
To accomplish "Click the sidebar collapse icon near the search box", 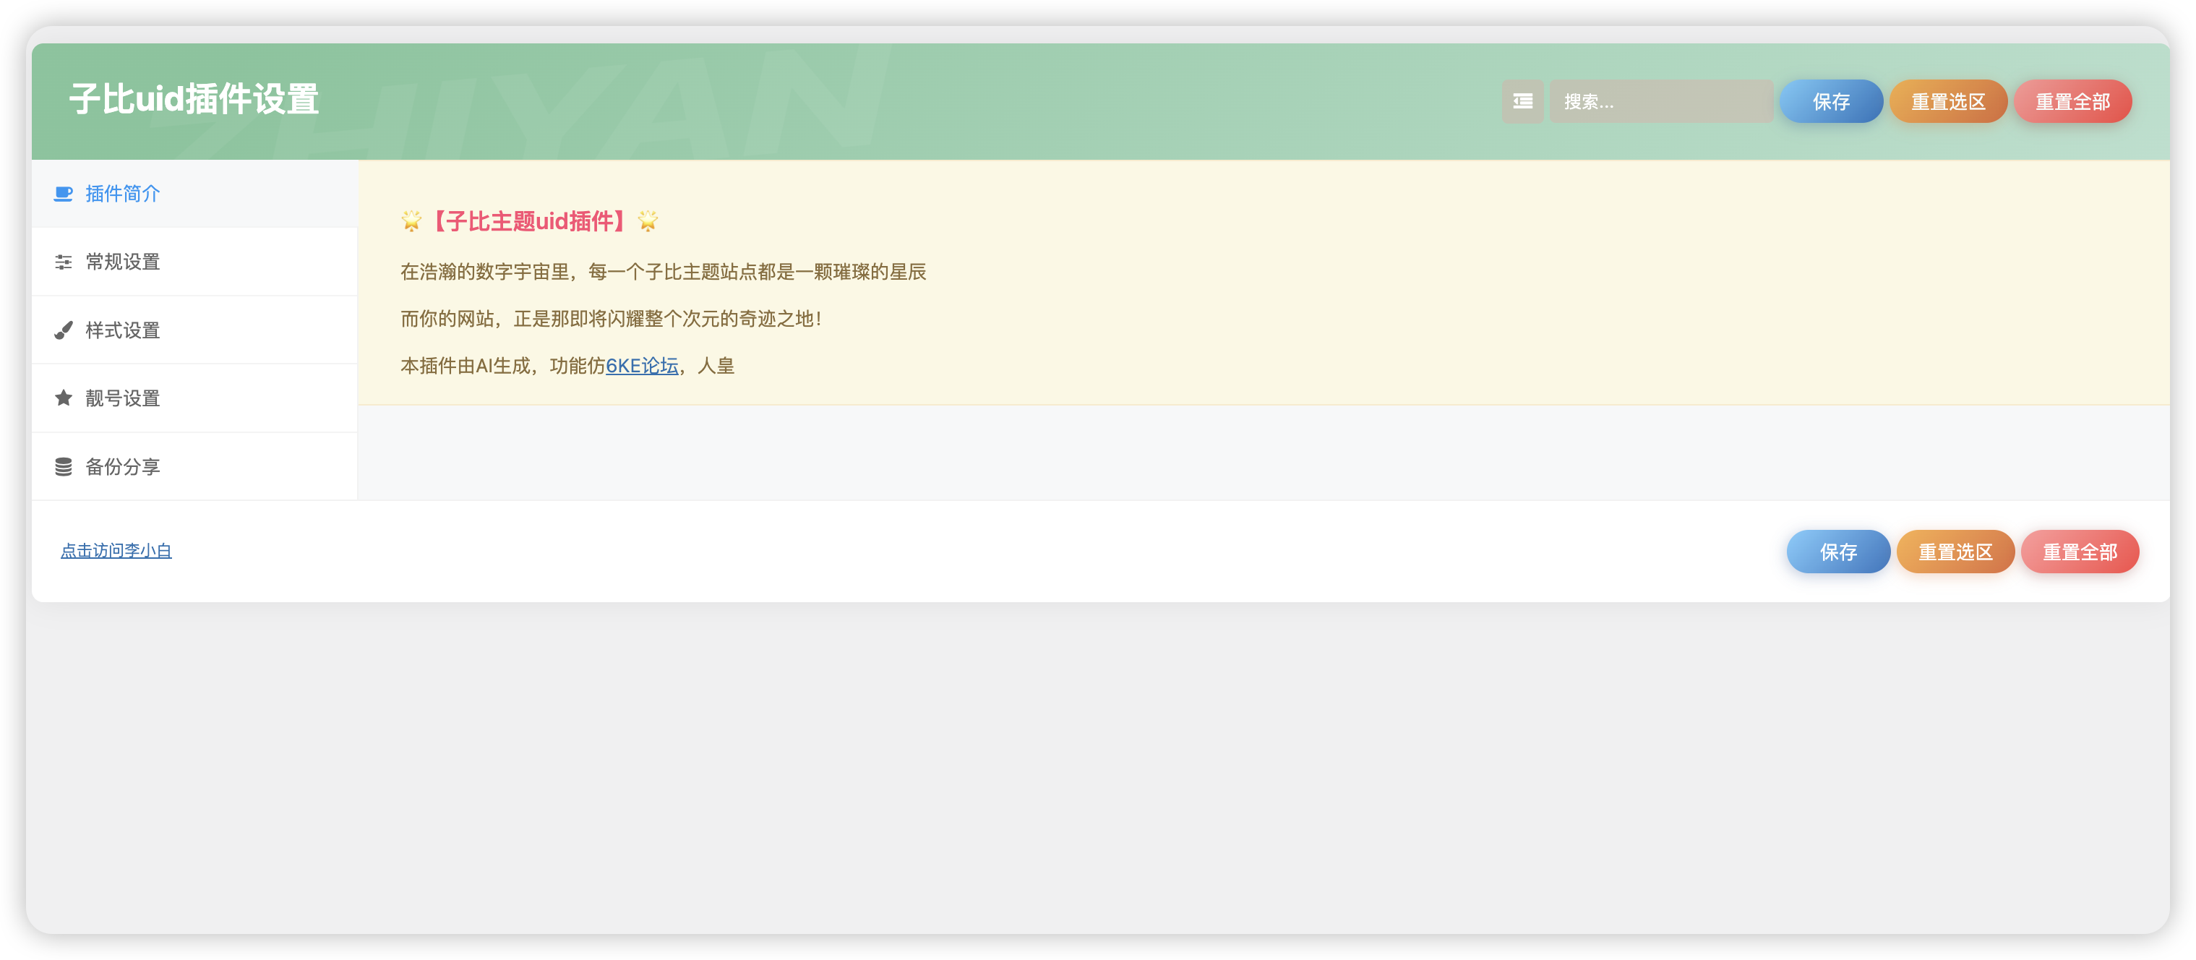I will 1522,100.
